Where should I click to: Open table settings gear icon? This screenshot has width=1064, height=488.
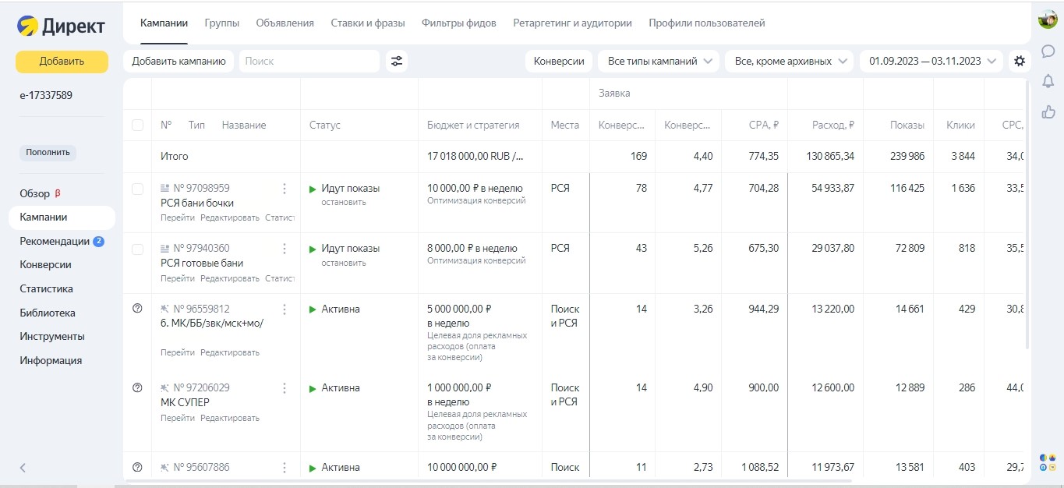[x=1019, y=62]
